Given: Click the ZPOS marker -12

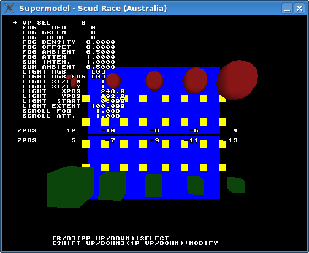Looking at the screenshot, I should (x=69, y=130).
